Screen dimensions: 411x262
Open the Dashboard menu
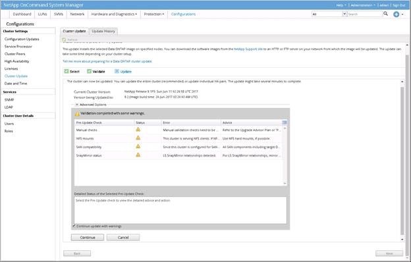[22, 14]
